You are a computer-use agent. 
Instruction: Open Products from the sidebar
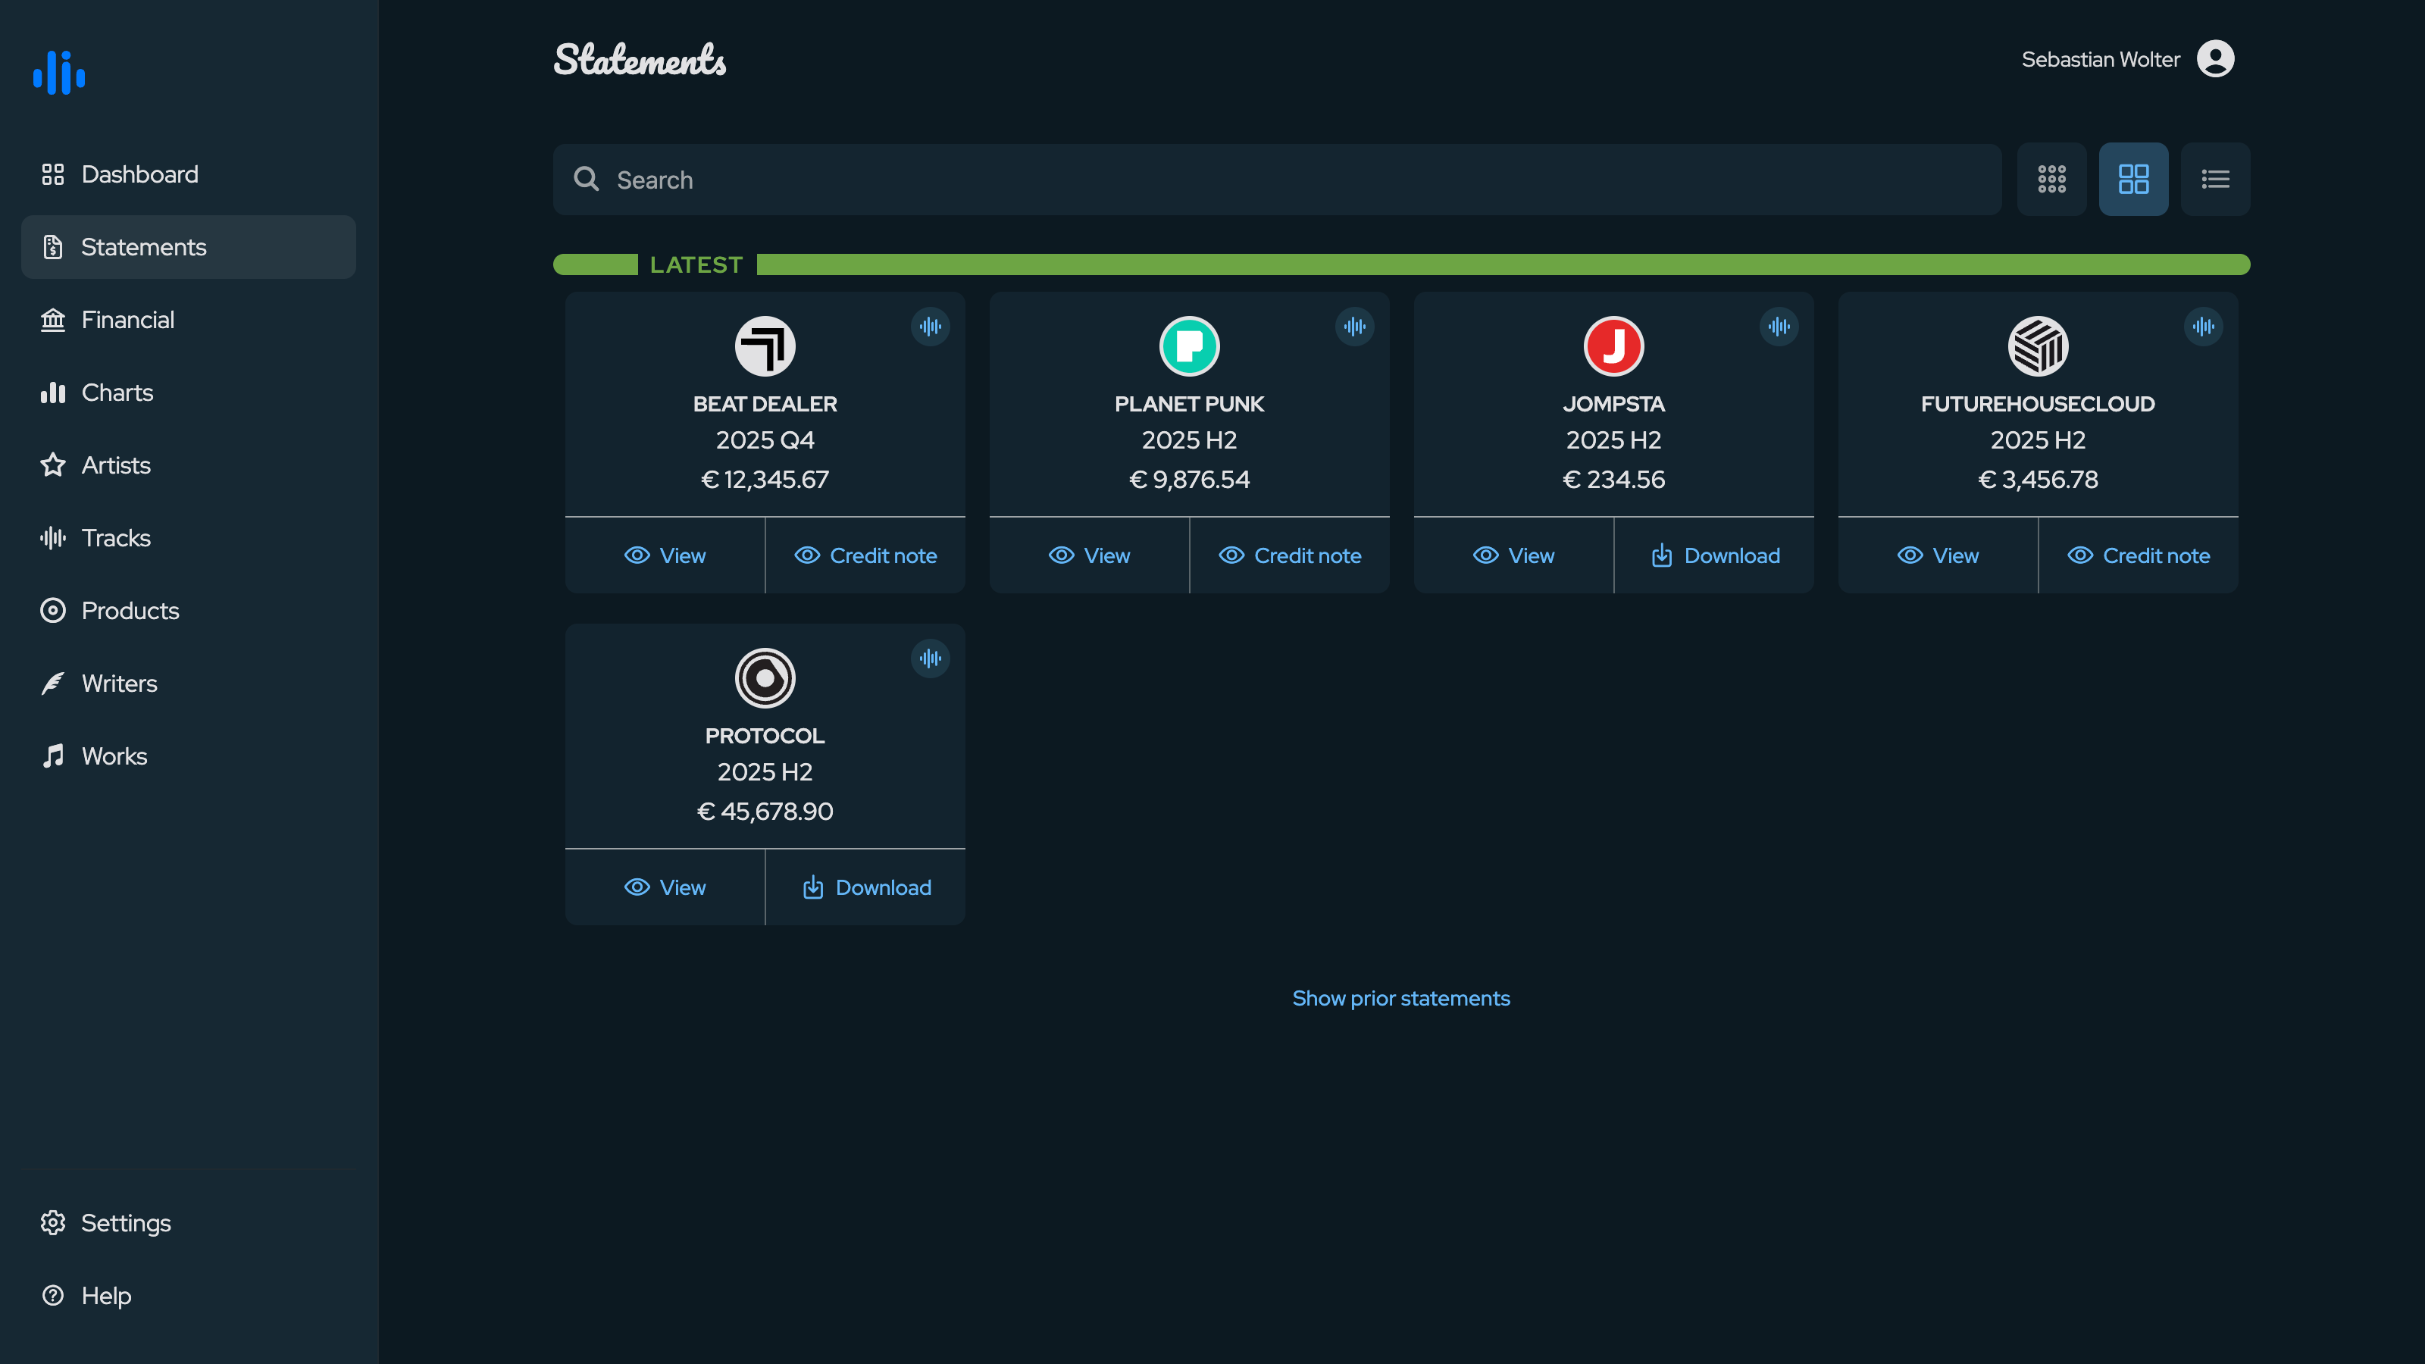tap(188, 611)
